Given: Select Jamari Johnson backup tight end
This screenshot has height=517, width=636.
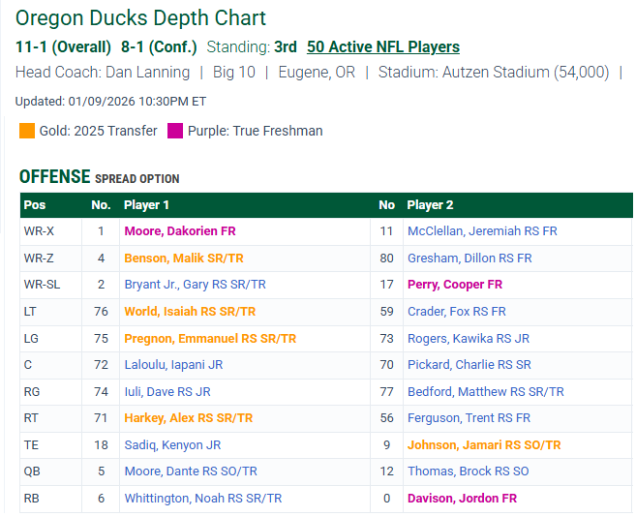Looking at the screenshot, I should [x=483, y=445].
